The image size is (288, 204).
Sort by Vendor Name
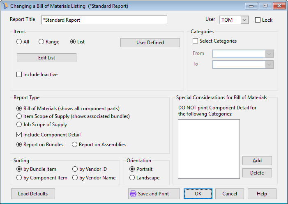pos(75,178)
